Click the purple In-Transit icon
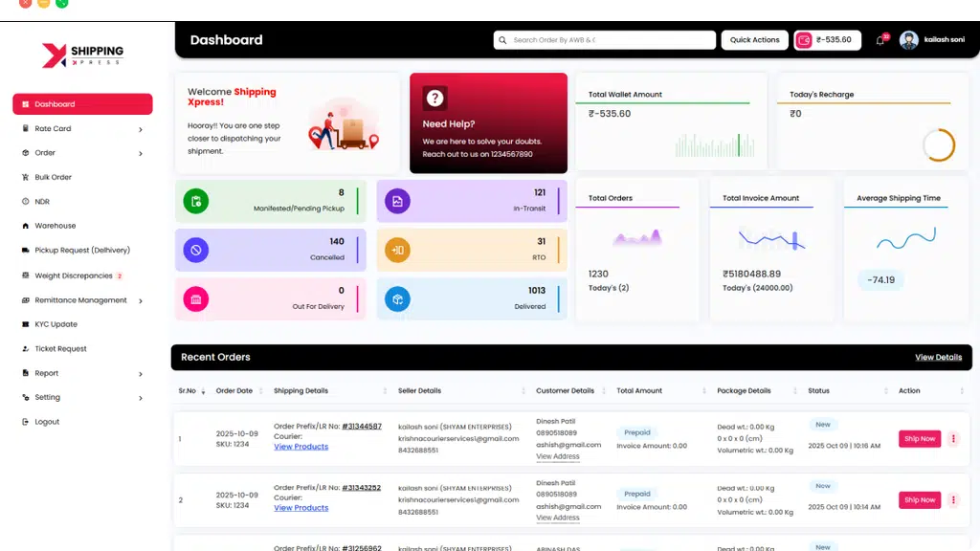This screenshot has height=551, width=980. point(397,201)
